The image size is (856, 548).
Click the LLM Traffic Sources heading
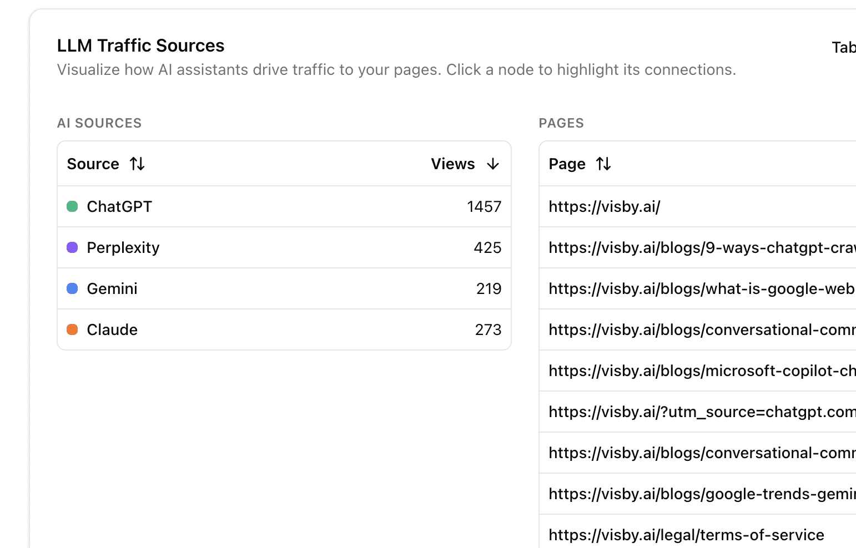coord(141,45)
